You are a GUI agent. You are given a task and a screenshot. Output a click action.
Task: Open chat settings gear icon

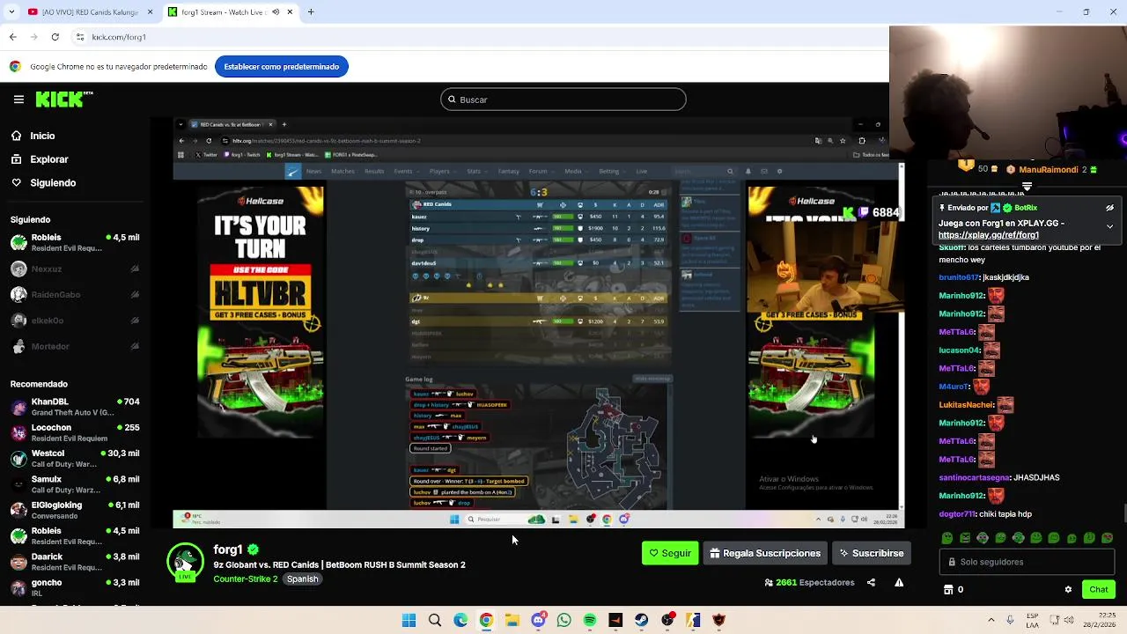[1068, 590]
